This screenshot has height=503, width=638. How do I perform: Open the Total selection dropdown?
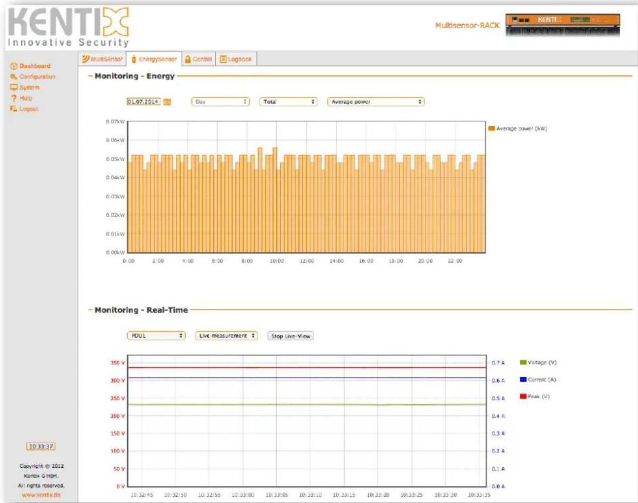pos(288,102)
